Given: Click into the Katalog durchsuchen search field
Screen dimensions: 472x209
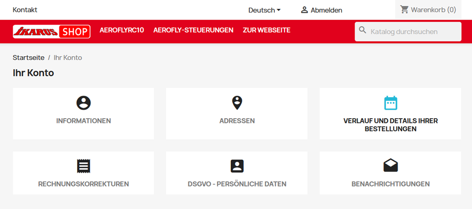Looking at the screenshot, I should [x=408, y=32].
